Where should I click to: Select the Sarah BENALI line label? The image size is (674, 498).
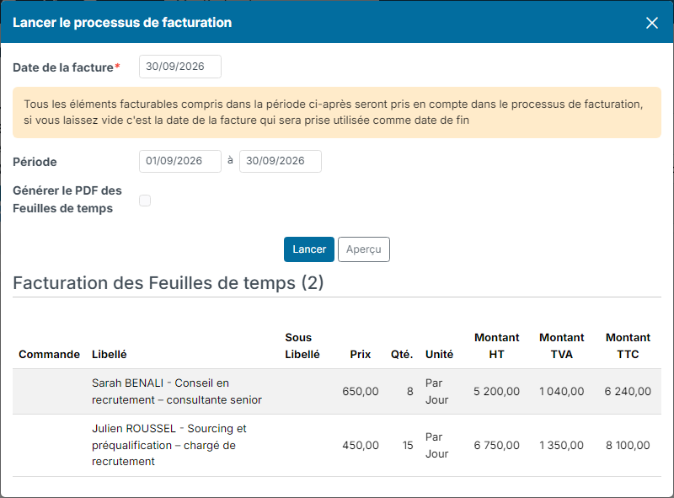tap(177, 391)
